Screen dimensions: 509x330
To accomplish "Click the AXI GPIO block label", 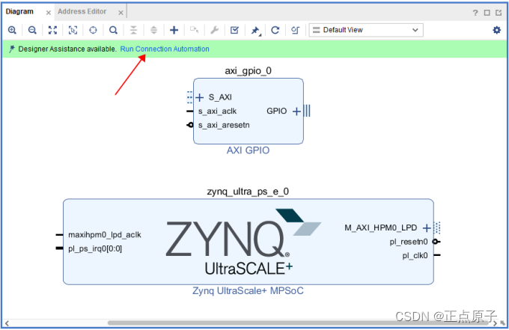I will (x=248, y=150).
